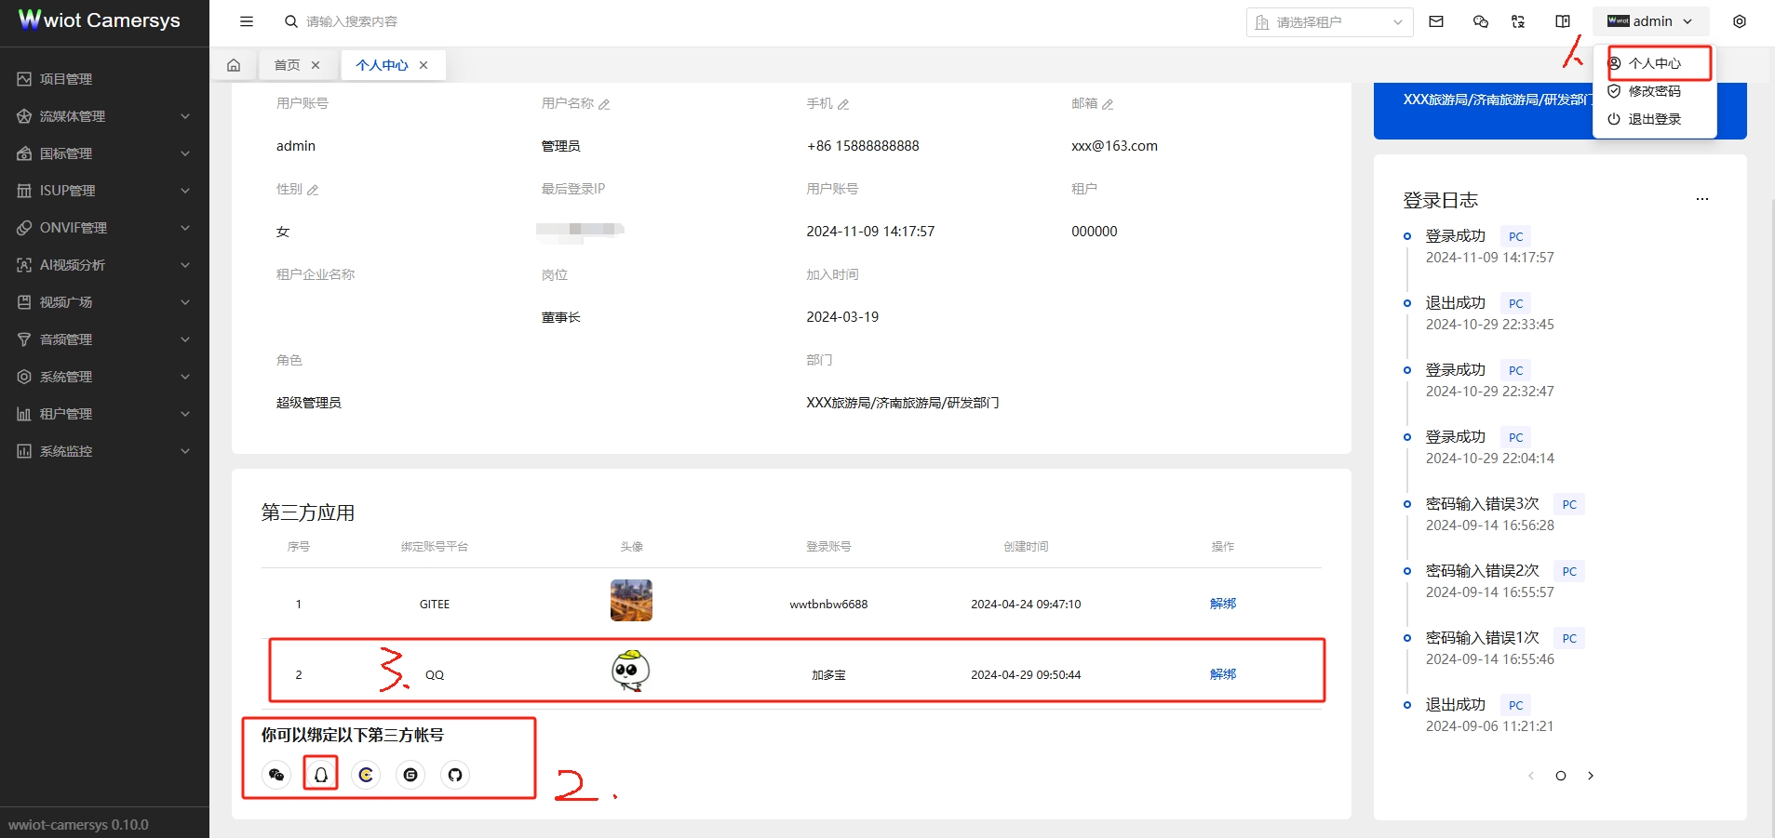
Task: Edit the 用户名称 field via pencil icon
Action: click(605, 103)
